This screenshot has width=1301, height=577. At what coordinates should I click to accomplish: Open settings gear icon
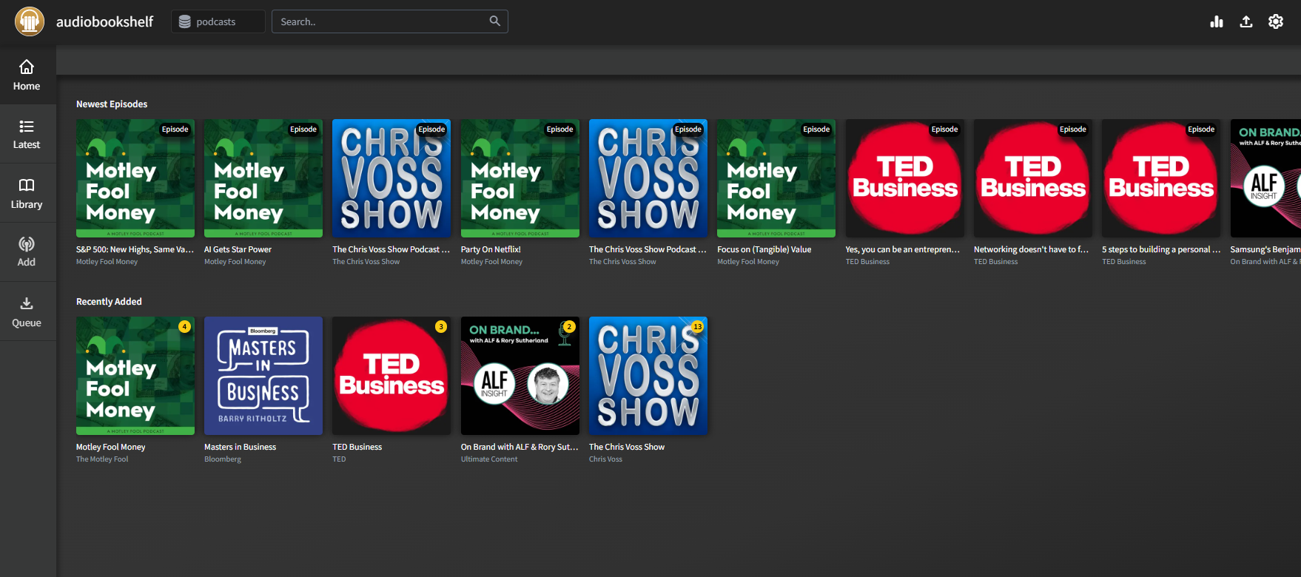[x=1276, y=21]
